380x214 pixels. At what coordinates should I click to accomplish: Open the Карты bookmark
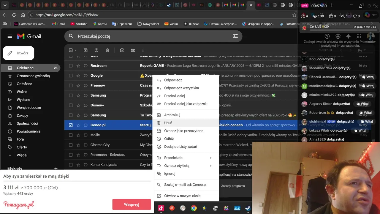click(100, 24)
